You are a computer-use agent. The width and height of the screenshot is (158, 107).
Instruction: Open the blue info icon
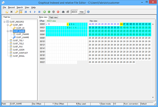(x=88, y=12)
